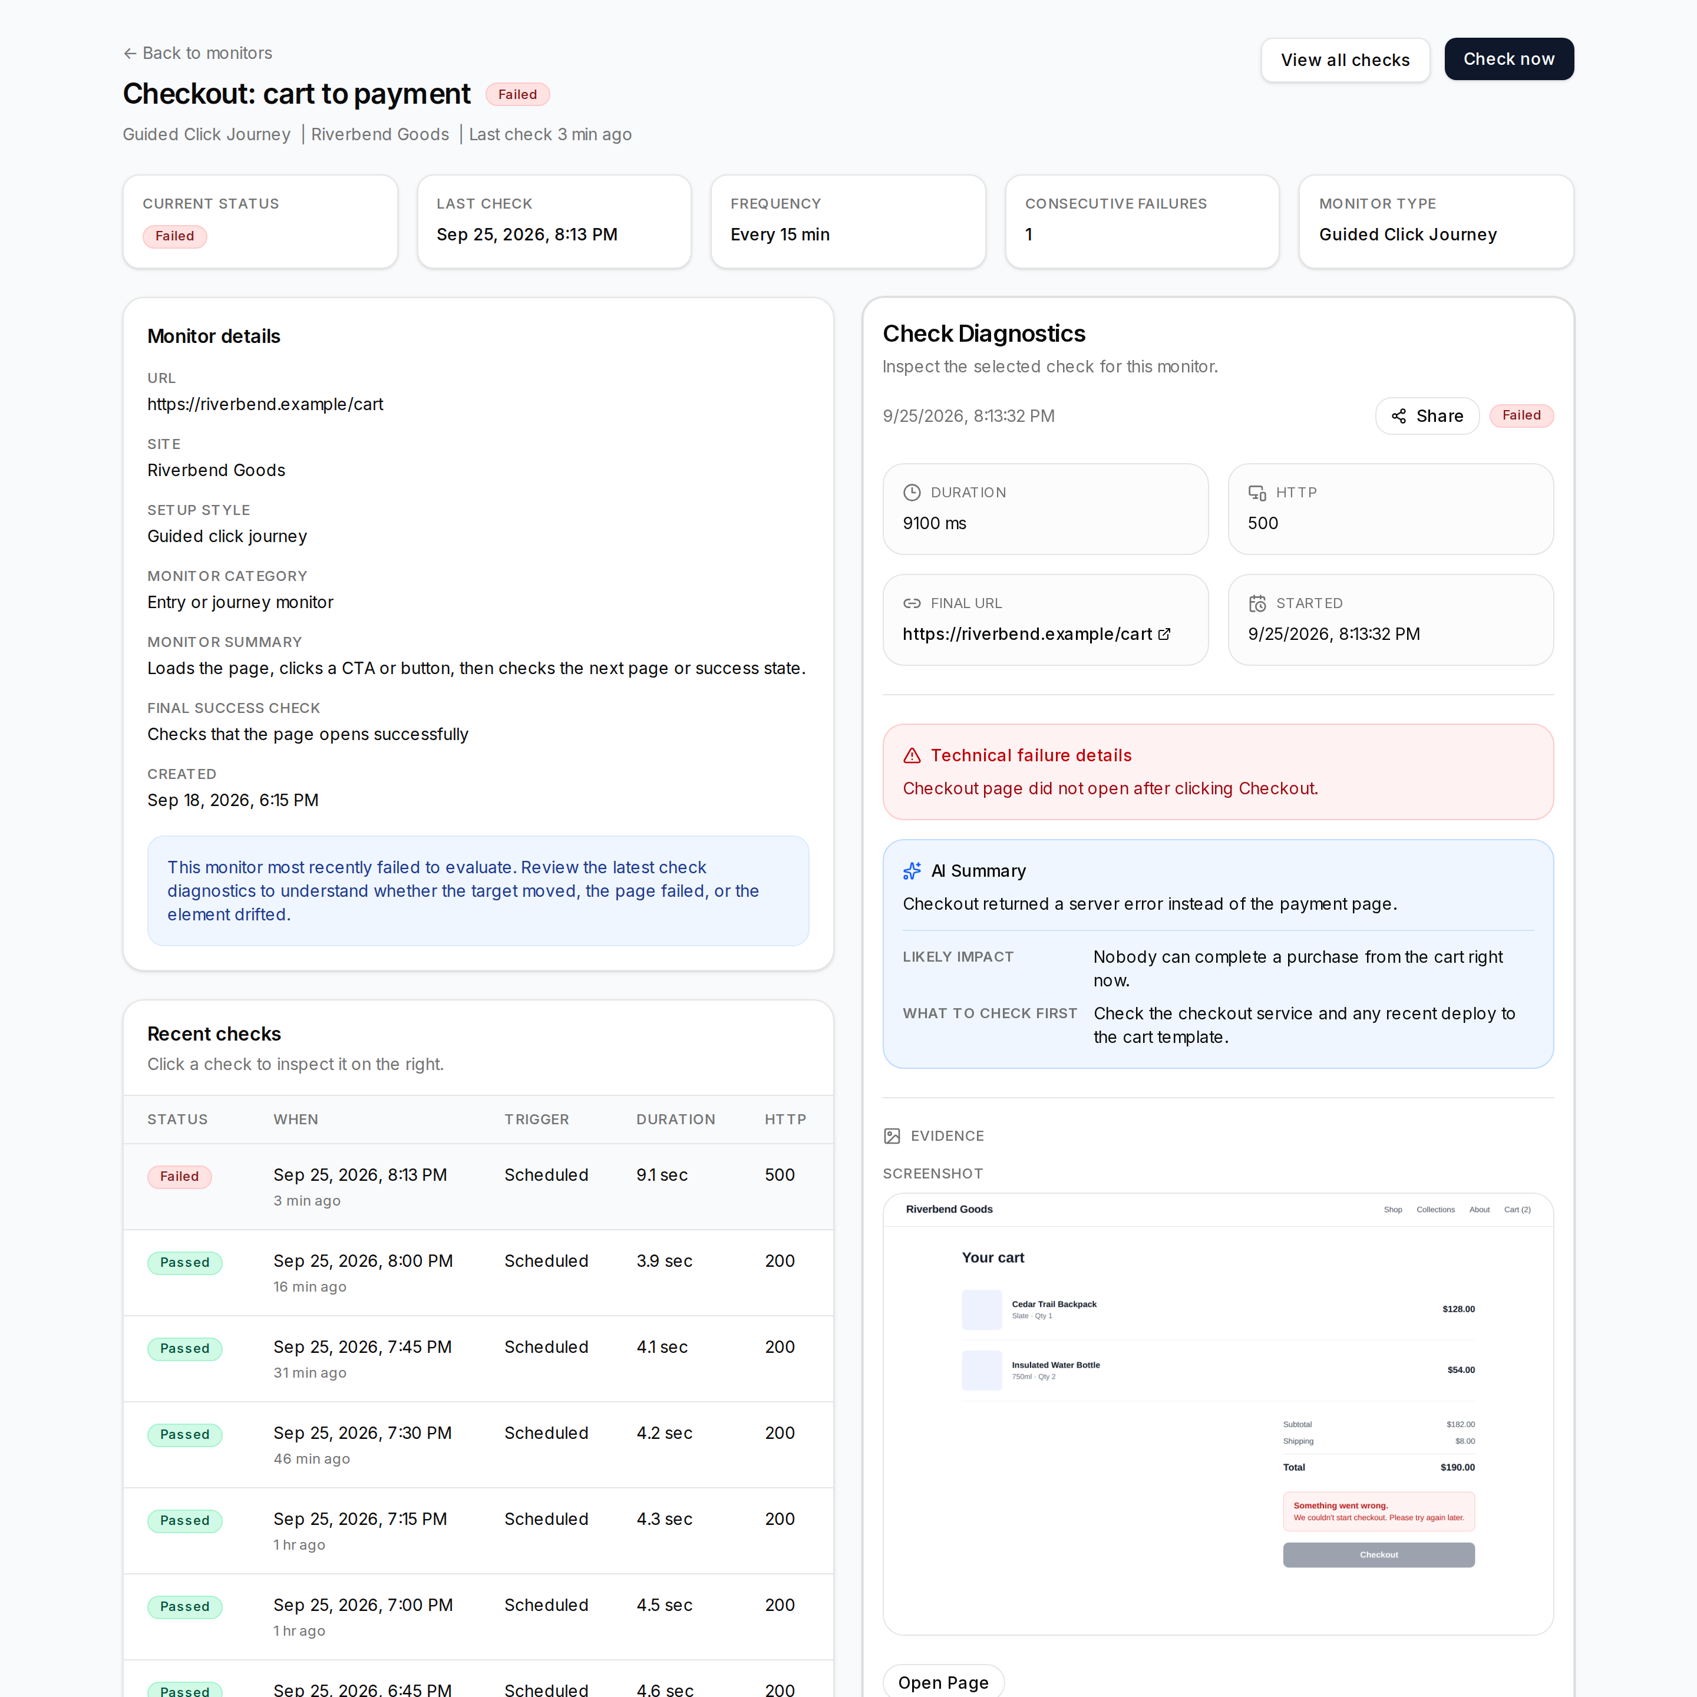Open View all checks
Image resolution: width=1697 pixels, height=1697 pixels.
(1345, 60)
